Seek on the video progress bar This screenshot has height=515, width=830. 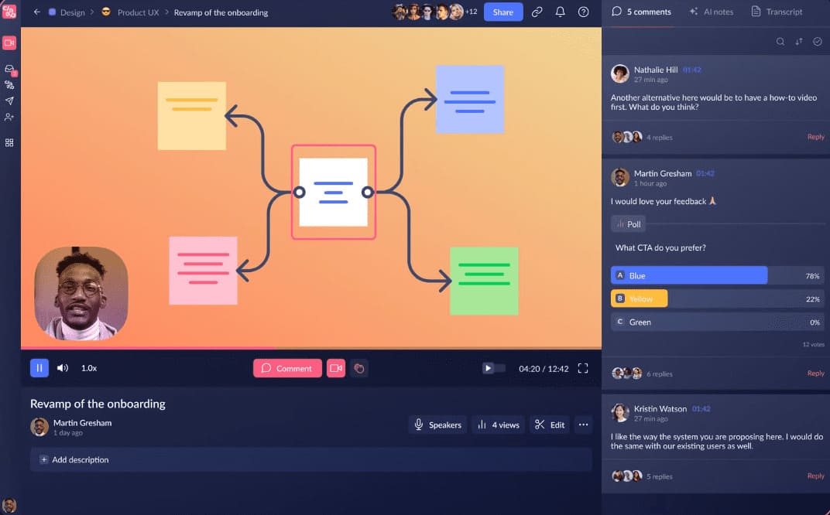pyautogui.click(x=310, y=348)
